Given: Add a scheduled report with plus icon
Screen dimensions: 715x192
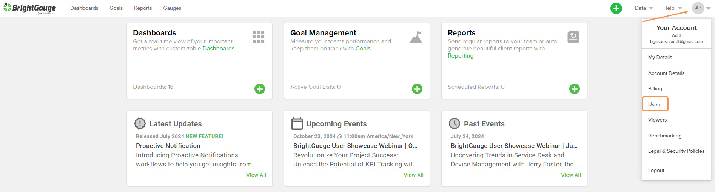Looking at the screenshot, I should tap(574, 89).
